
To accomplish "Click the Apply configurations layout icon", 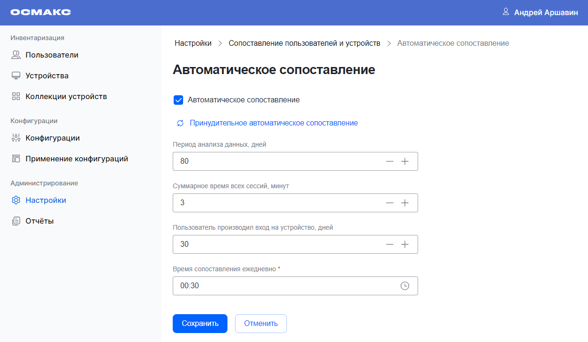I will tap(16, 159).
